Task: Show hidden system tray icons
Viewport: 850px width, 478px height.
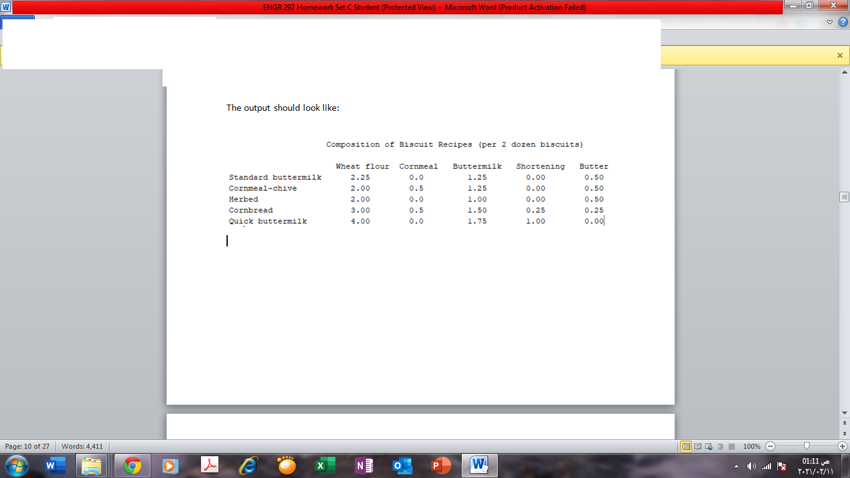Action: coord(736,466)
